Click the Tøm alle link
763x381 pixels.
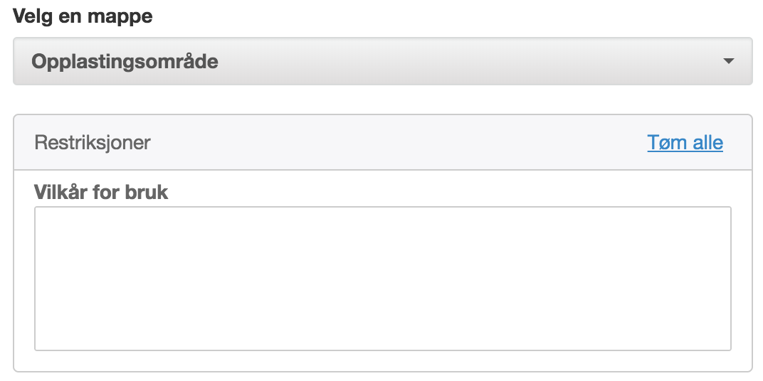(685, 143)
